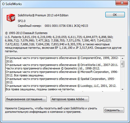The height and width of the screenshot is (123, 130).
Task: Click the О SolidWorks window title
Action: (12, 4)
